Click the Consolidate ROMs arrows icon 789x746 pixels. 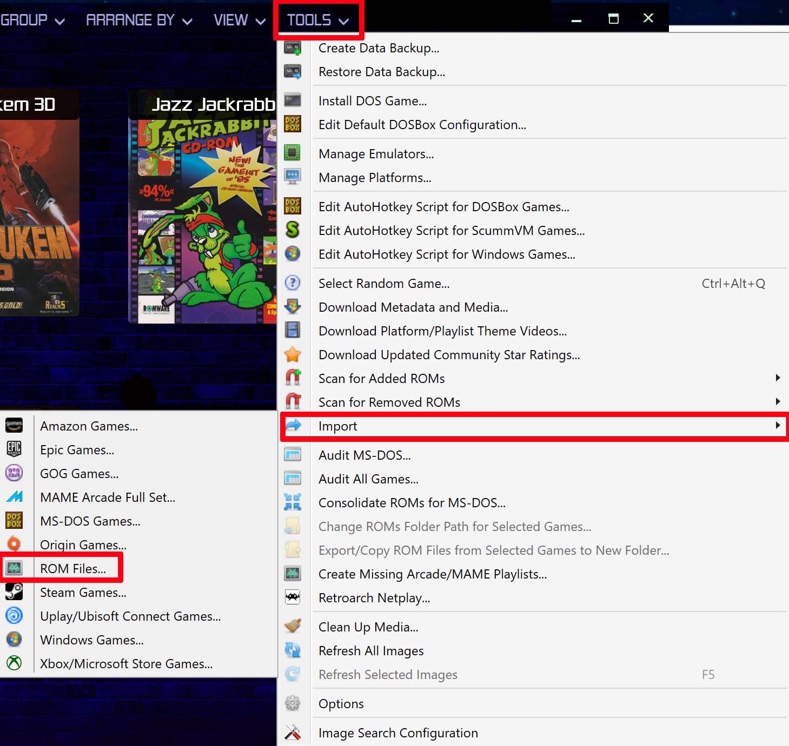point(293,502)
